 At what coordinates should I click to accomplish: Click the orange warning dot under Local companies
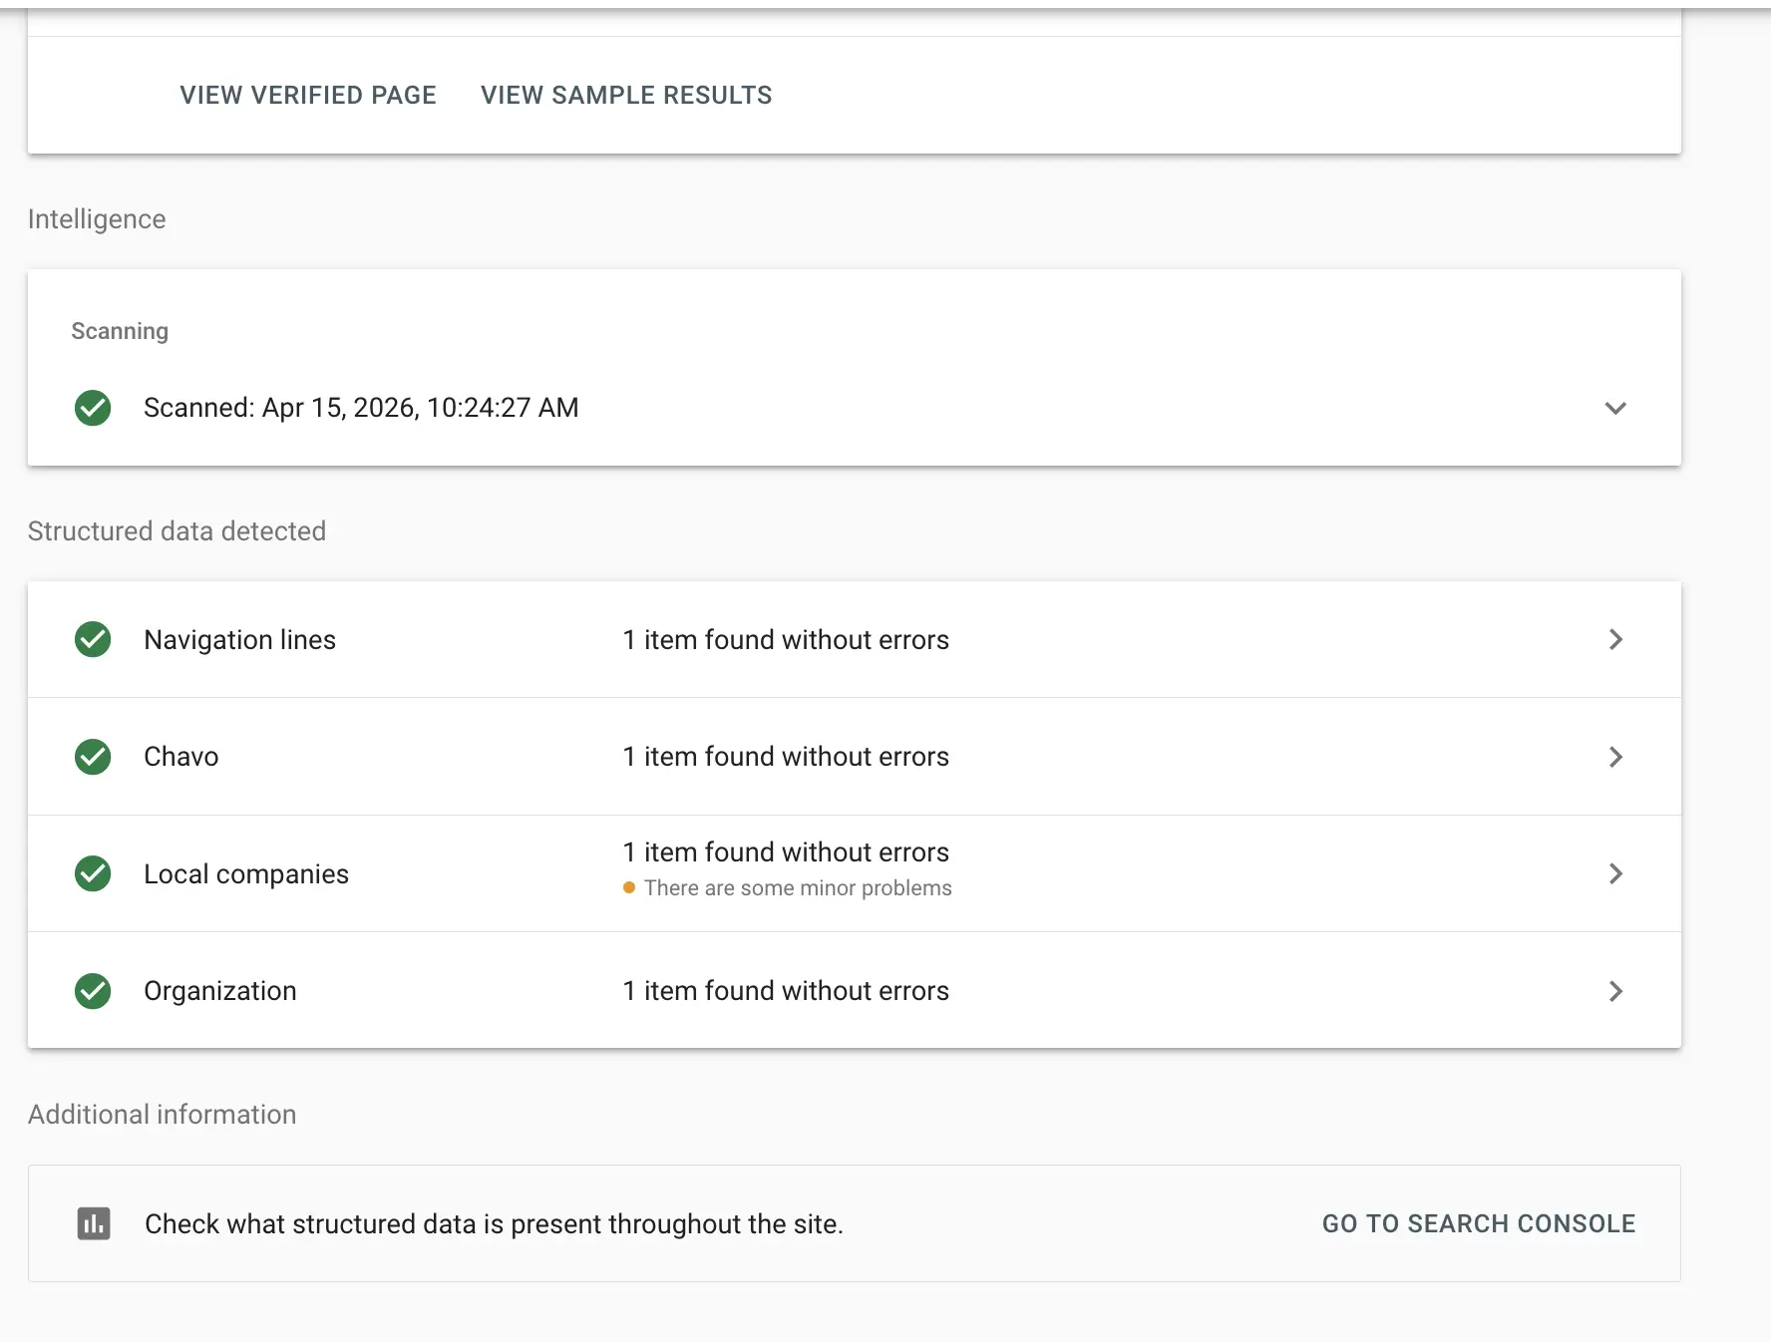pyautogui.click(x=629, y=888)
